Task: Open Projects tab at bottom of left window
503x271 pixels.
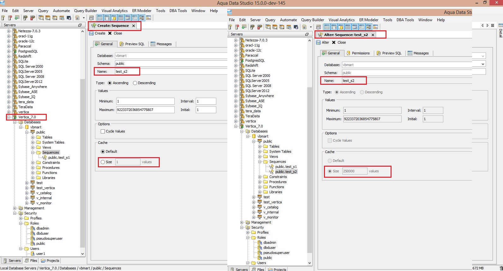Action: (x=50, y=261)
